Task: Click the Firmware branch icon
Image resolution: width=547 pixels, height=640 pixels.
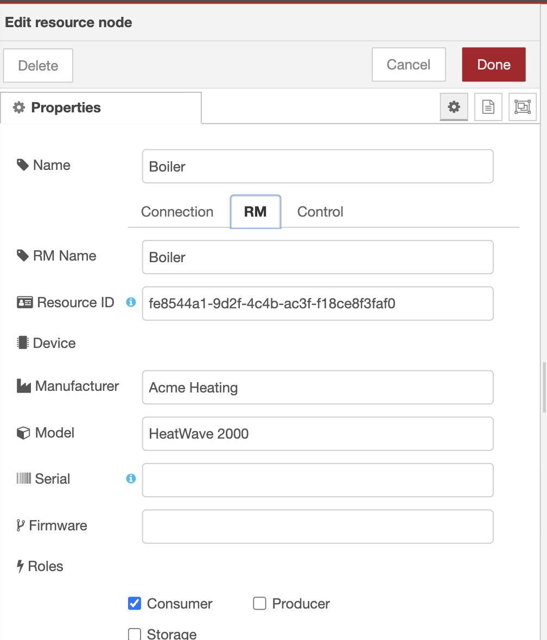Action: pyautogui.click(x=21, y=525)
